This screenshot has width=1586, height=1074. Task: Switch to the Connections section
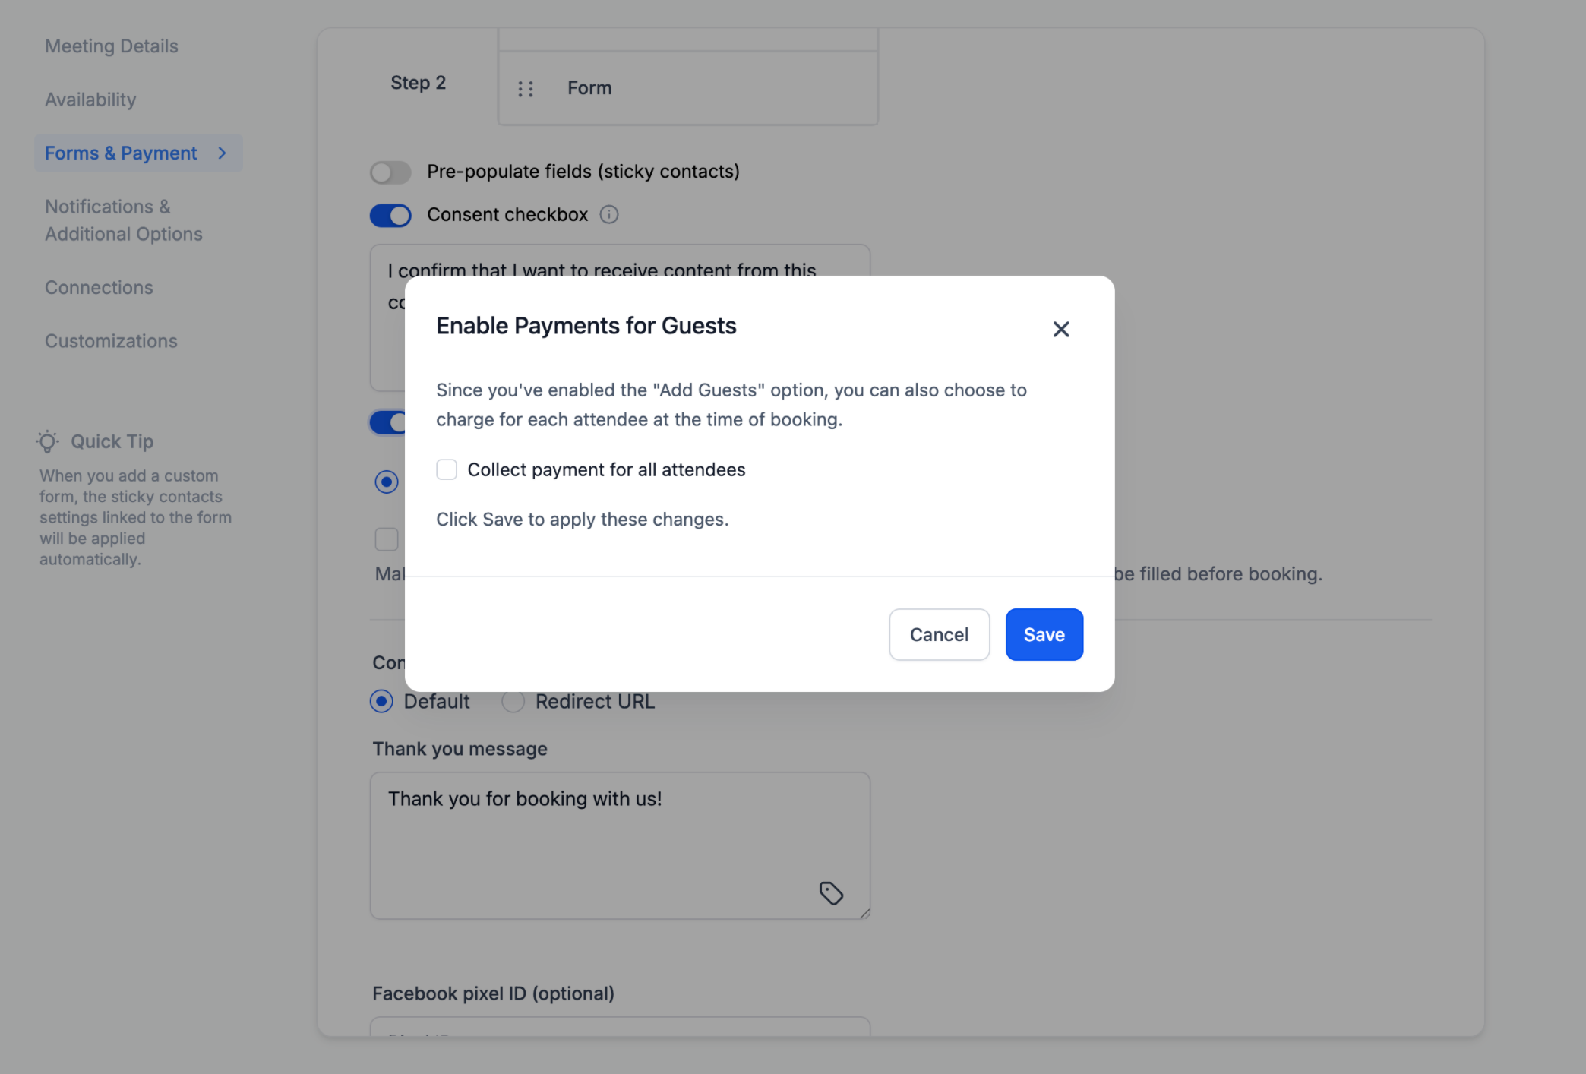(99, 288)
